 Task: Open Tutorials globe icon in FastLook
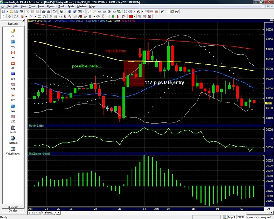pyautogui.click(x=13, y=138)
